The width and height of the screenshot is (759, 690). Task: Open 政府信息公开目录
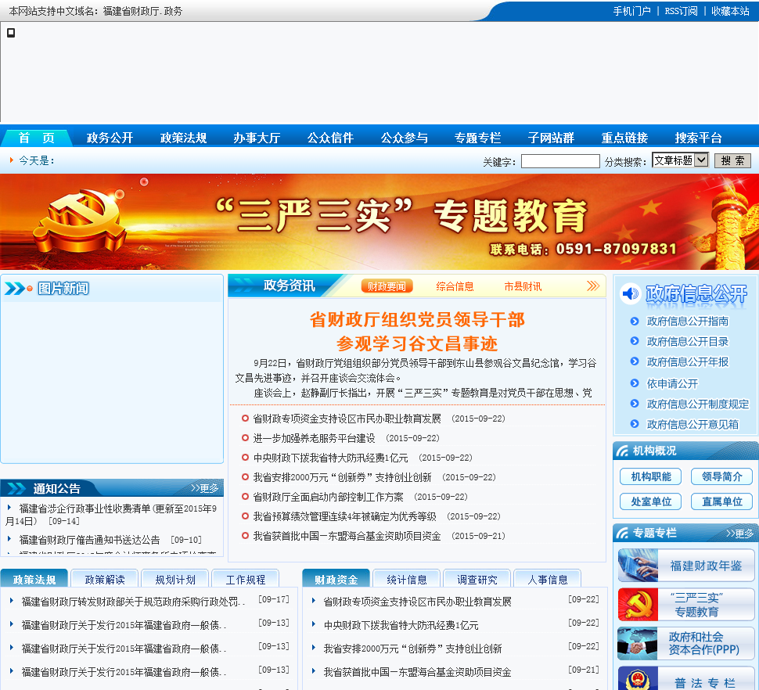click(687, 342)
